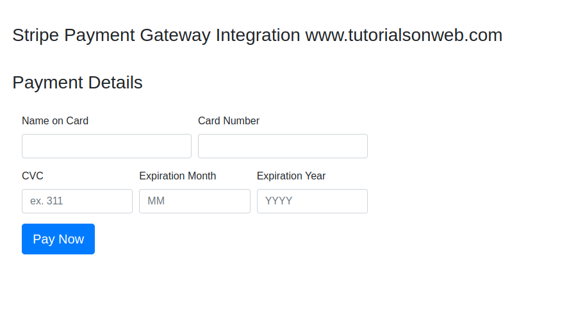
Task: Click the YYYY placeholder text
Action: point(279,201)
